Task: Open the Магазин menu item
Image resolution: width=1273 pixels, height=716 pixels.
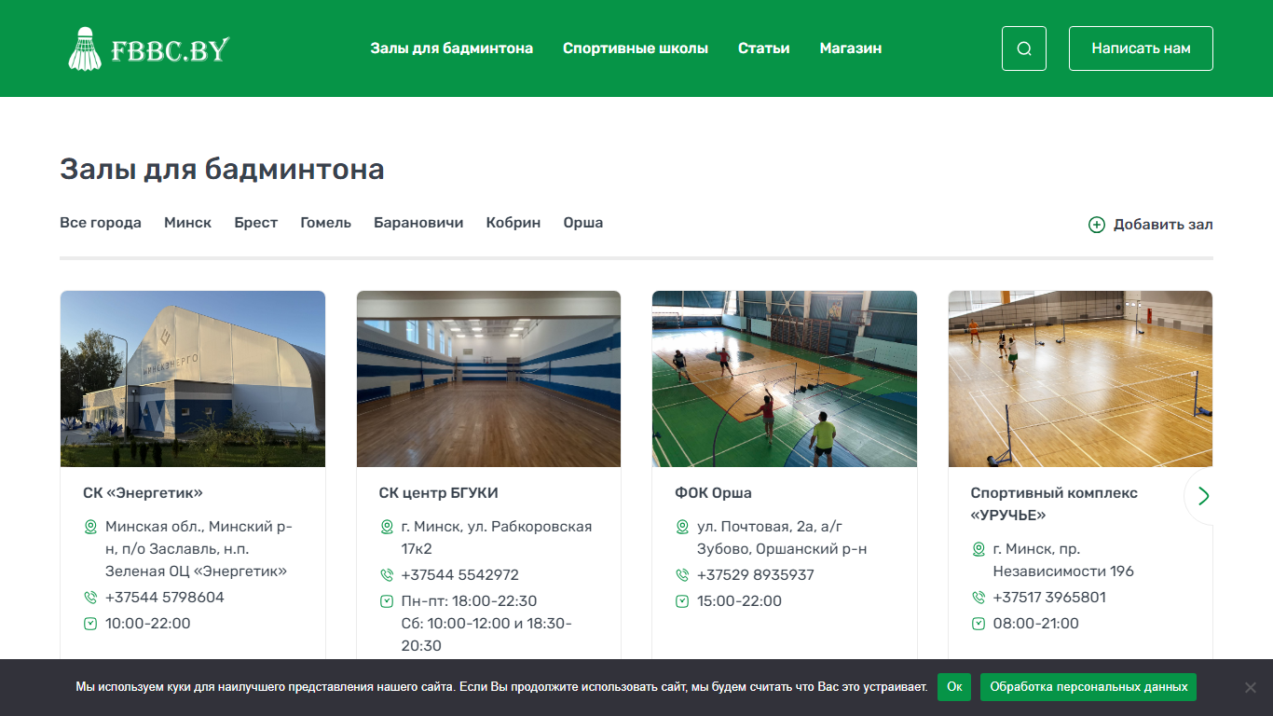Action: [x=851, y=48]
